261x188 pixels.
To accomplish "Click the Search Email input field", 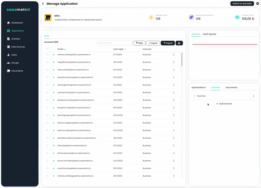I will pyautogui.click(x=114, y=43).
